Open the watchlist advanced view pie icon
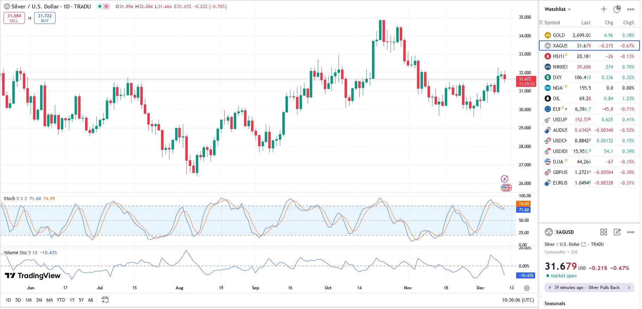This screenshot has height=309, width=642. point(617,9)
